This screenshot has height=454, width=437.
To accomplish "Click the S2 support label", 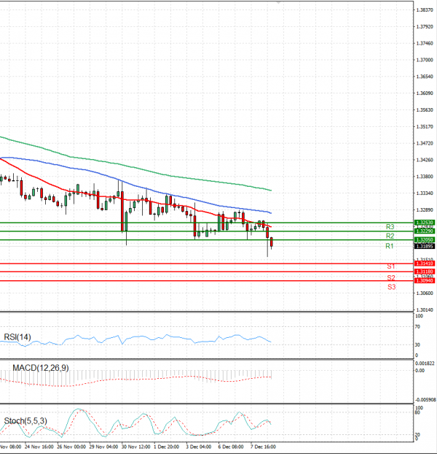I will click(391, 278).
